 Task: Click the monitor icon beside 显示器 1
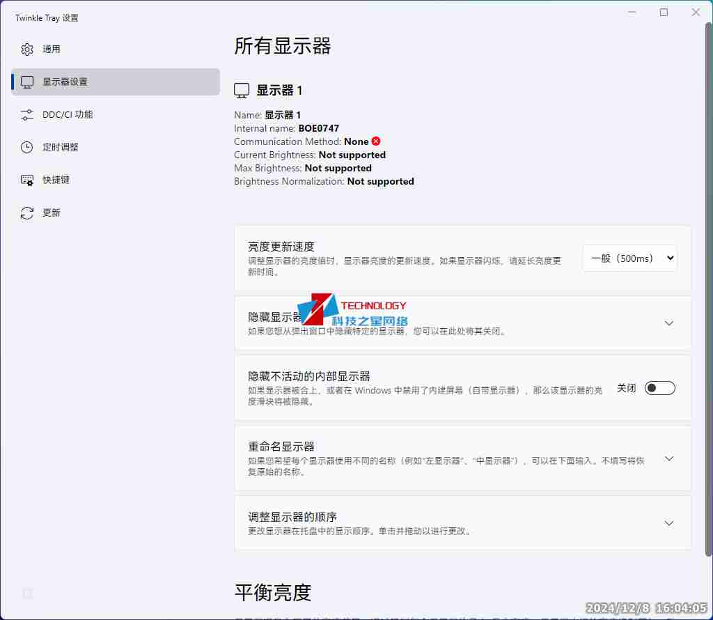(241, 89)
